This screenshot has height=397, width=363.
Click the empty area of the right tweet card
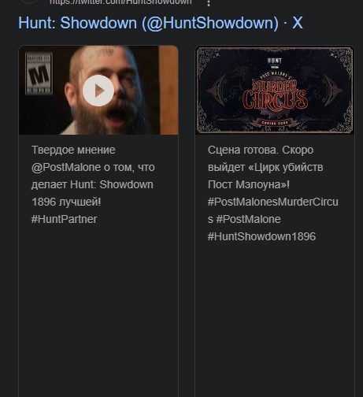pos(275,321)
